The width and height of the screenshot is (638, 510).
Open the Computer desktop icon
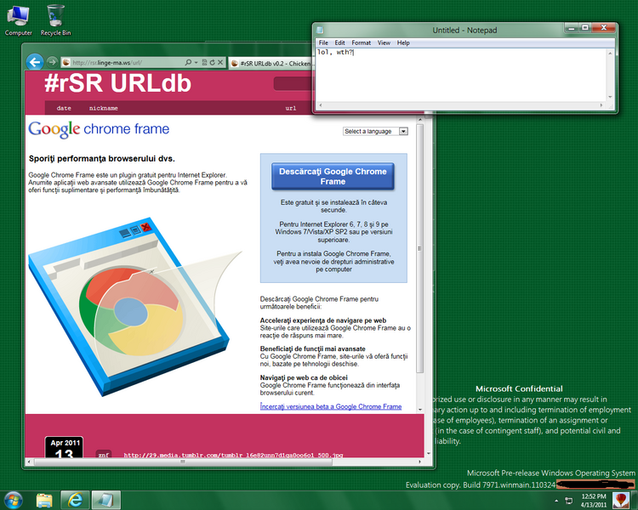tap(19, 20)
